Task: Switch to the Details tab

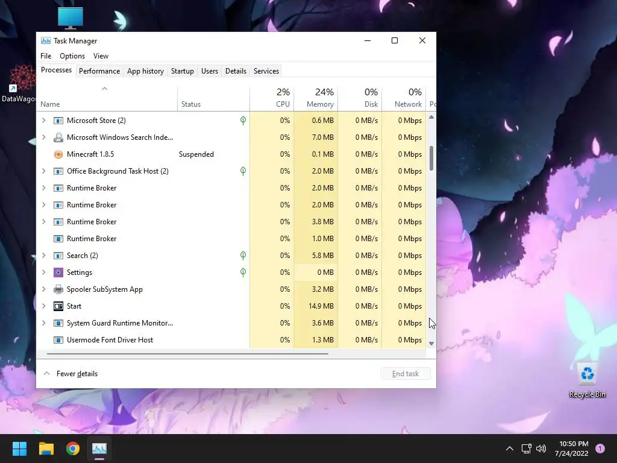Action: pyautogui.click(x=236, y=71)
